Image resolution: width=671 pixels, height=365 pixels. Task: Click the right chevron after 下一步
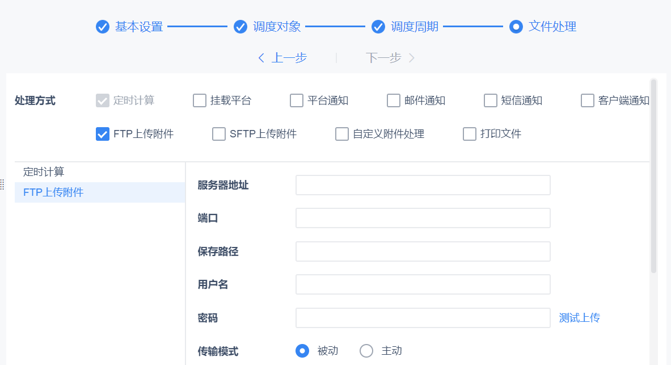click(412, 58)
